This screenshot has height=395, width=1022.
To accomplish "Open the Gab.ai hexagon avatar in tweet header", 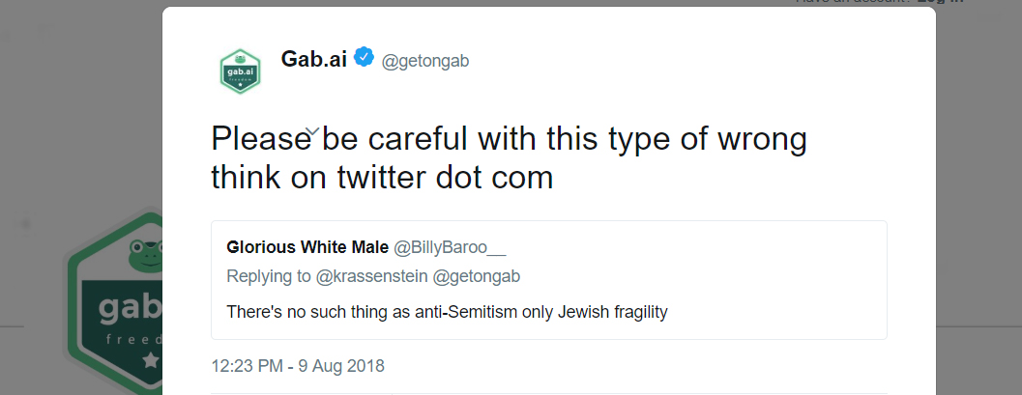I will [240, 71].
